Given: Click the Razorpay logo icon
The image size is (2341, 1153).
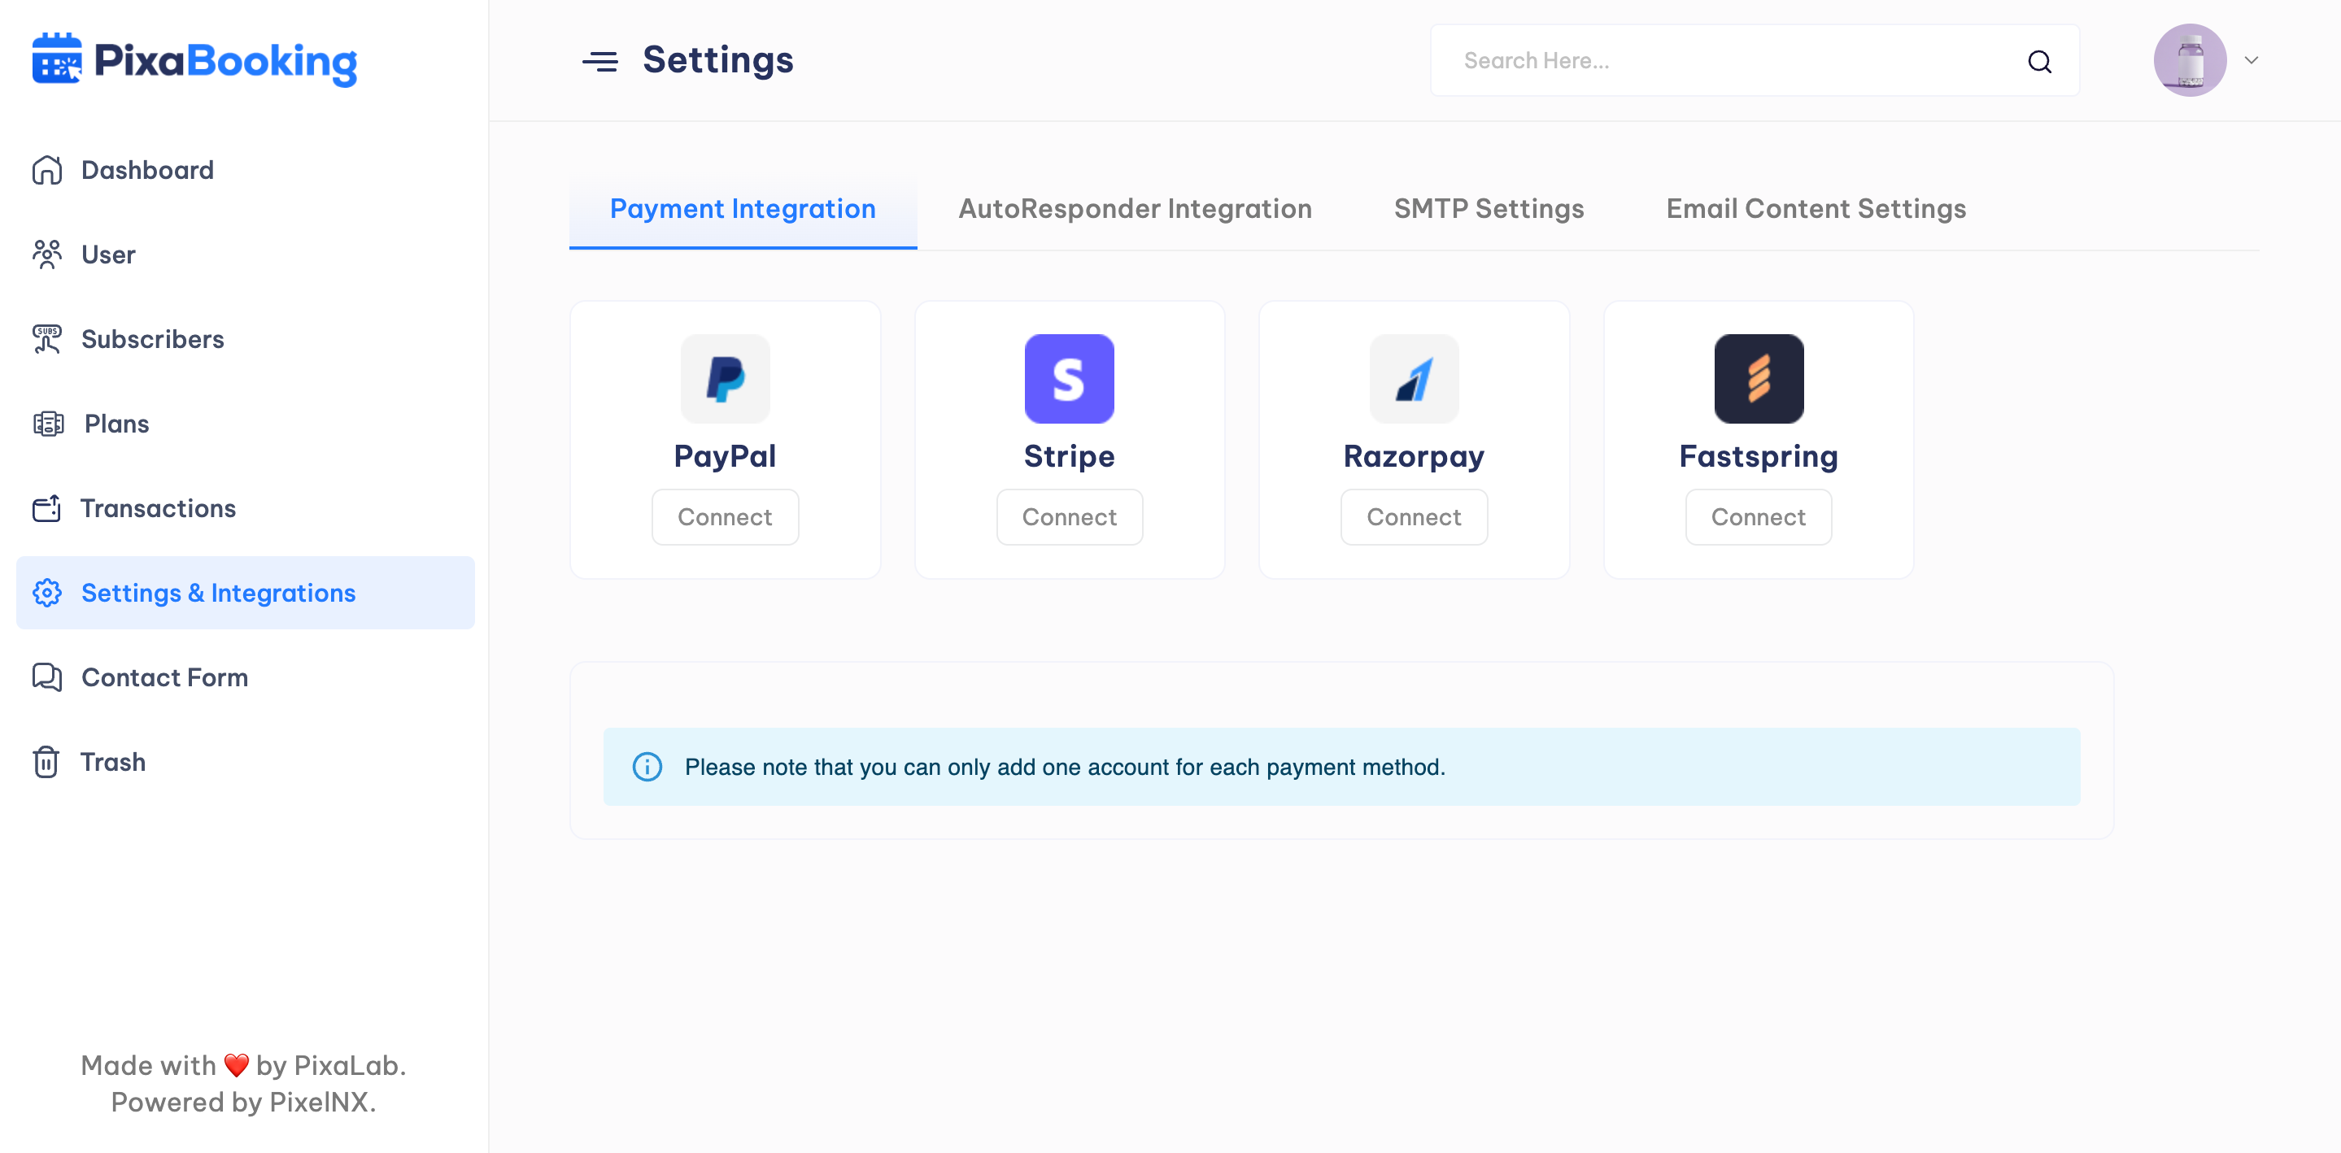Looking at the screenshot, I should tap(1414, 379).
